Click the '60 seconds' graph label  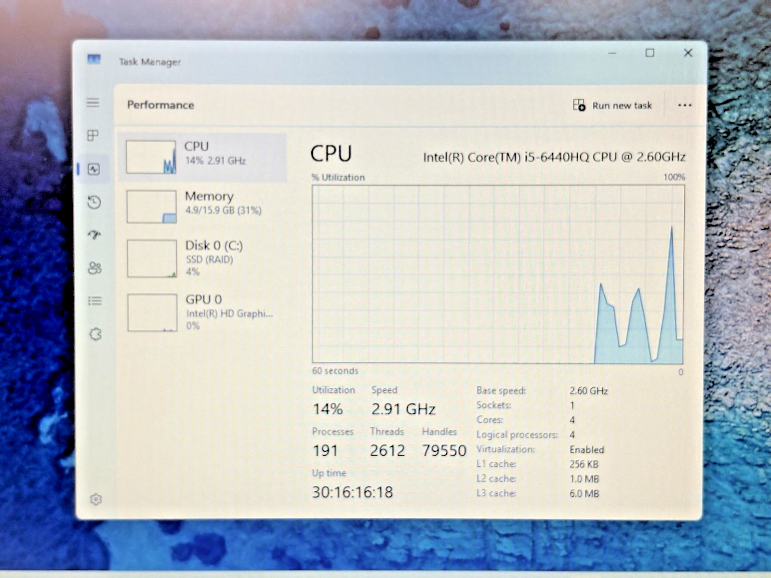[x=335, y=370]
